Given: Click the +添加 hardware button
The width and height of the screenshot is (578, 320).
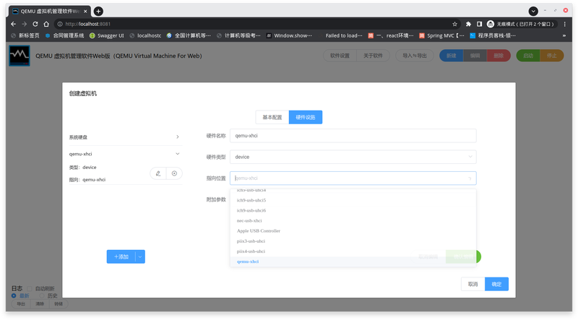Looking at the screenshot, I should [x=121, y=256].
